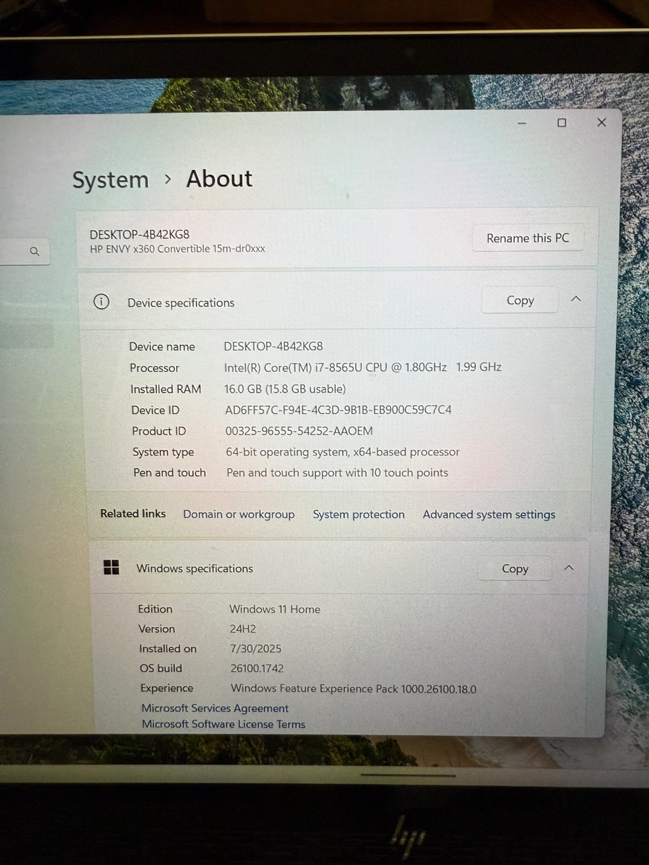Open Advanced system settings link
The height and width of the screenshot is (865, 649).
489,514
